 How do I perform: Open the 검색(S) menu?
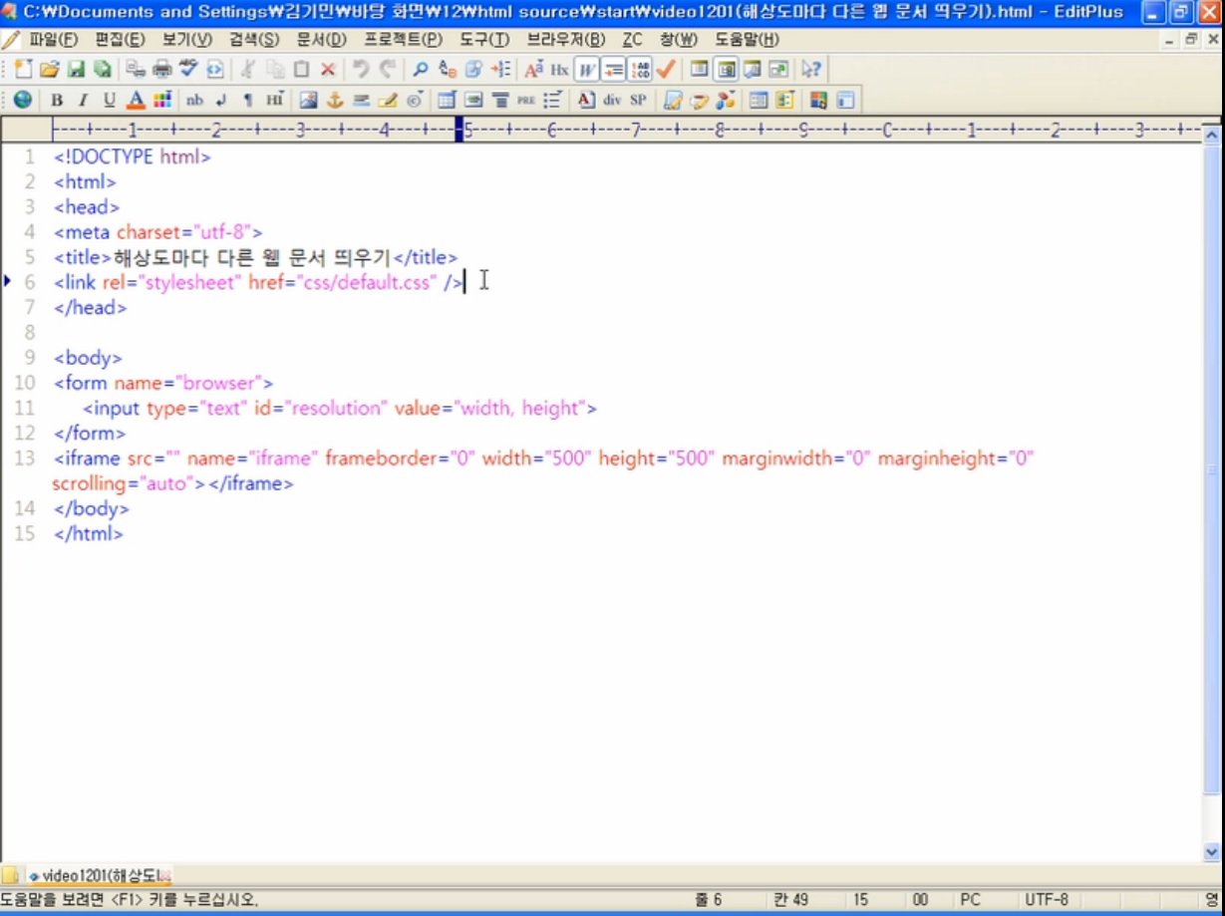pos(254,40)
